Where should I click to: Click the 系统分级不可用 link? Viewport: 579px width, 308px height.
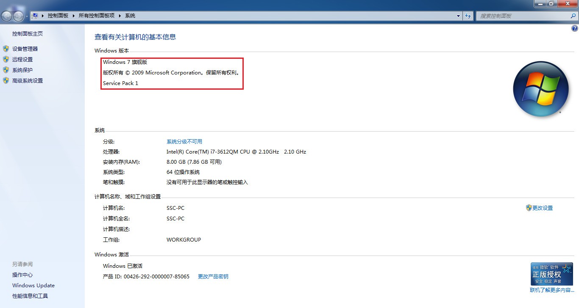point(185,141)
